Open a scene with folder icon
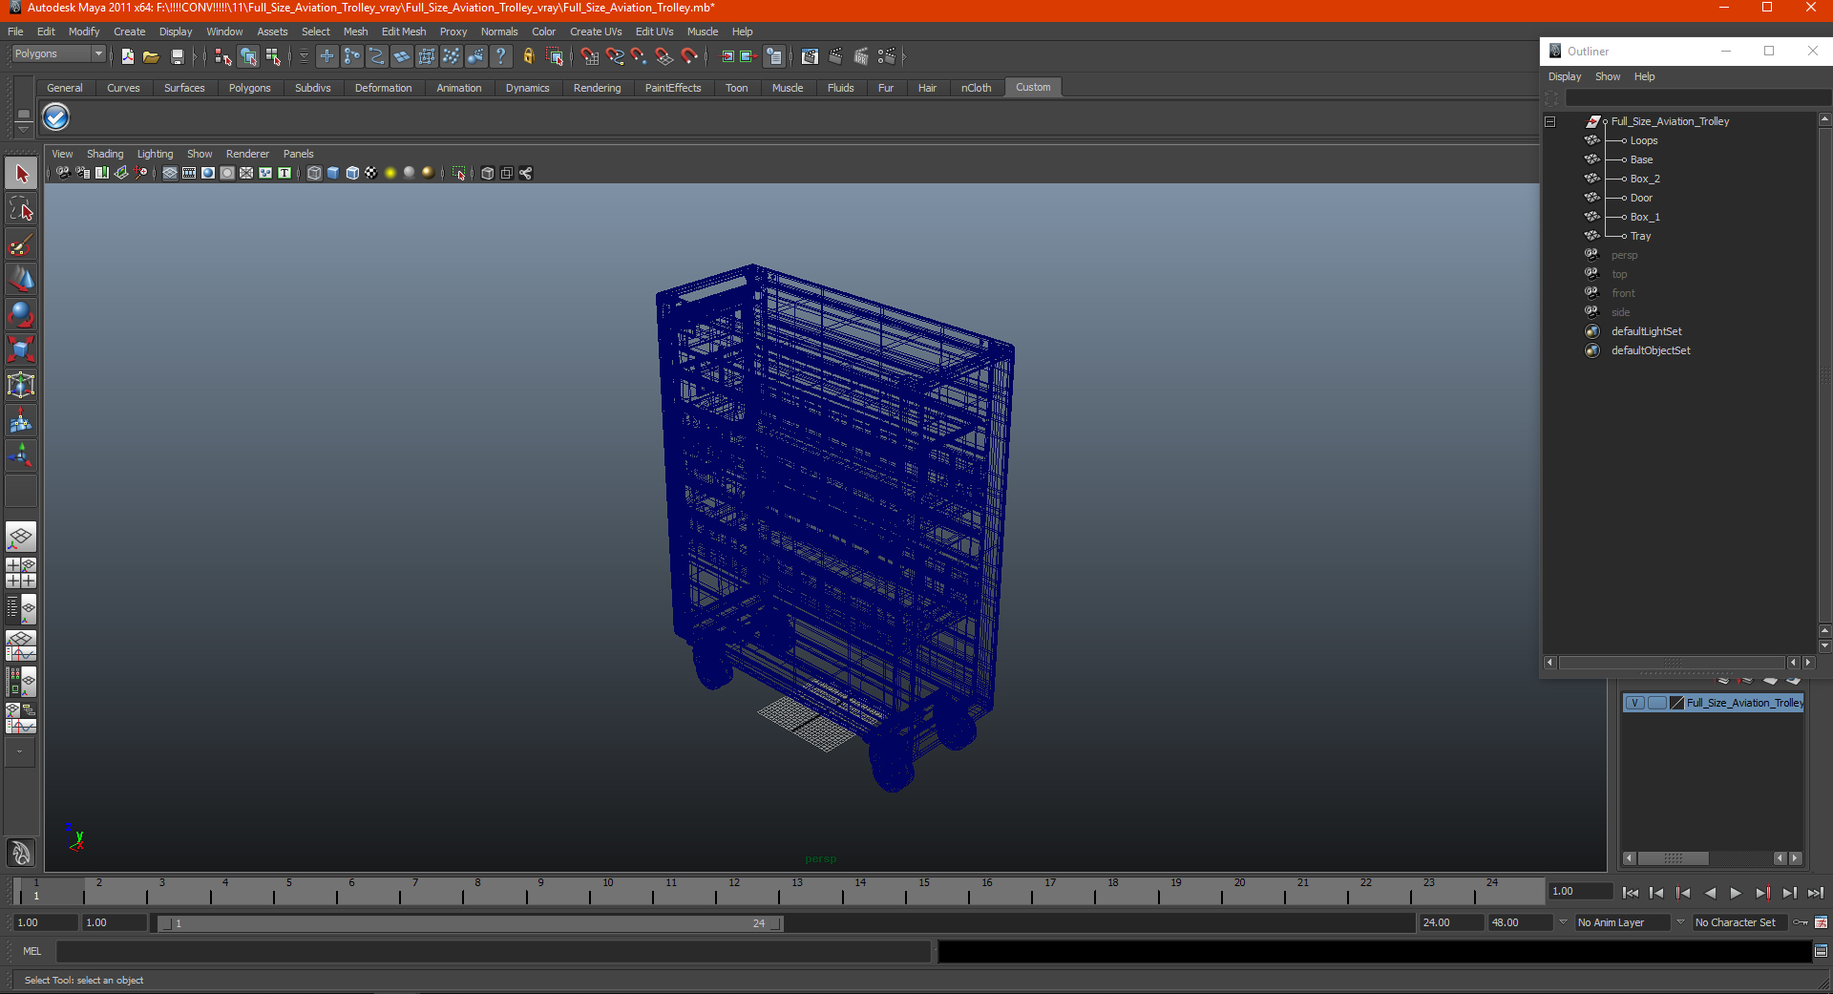The image size is (1833, 994). coord(151,56)
